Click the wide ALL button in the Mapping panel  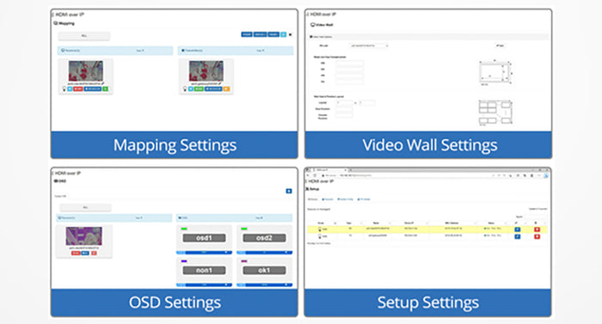click(x=84, y=36)
